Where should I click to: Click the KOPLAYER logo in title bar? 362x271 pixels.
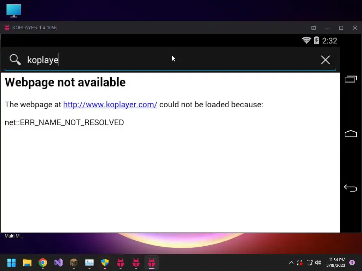point(7,28)
